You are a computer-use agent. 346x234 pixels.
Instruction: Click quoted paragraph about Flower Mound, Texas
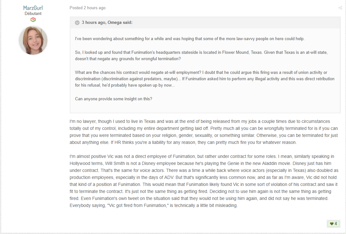click(x=201, y=56)
